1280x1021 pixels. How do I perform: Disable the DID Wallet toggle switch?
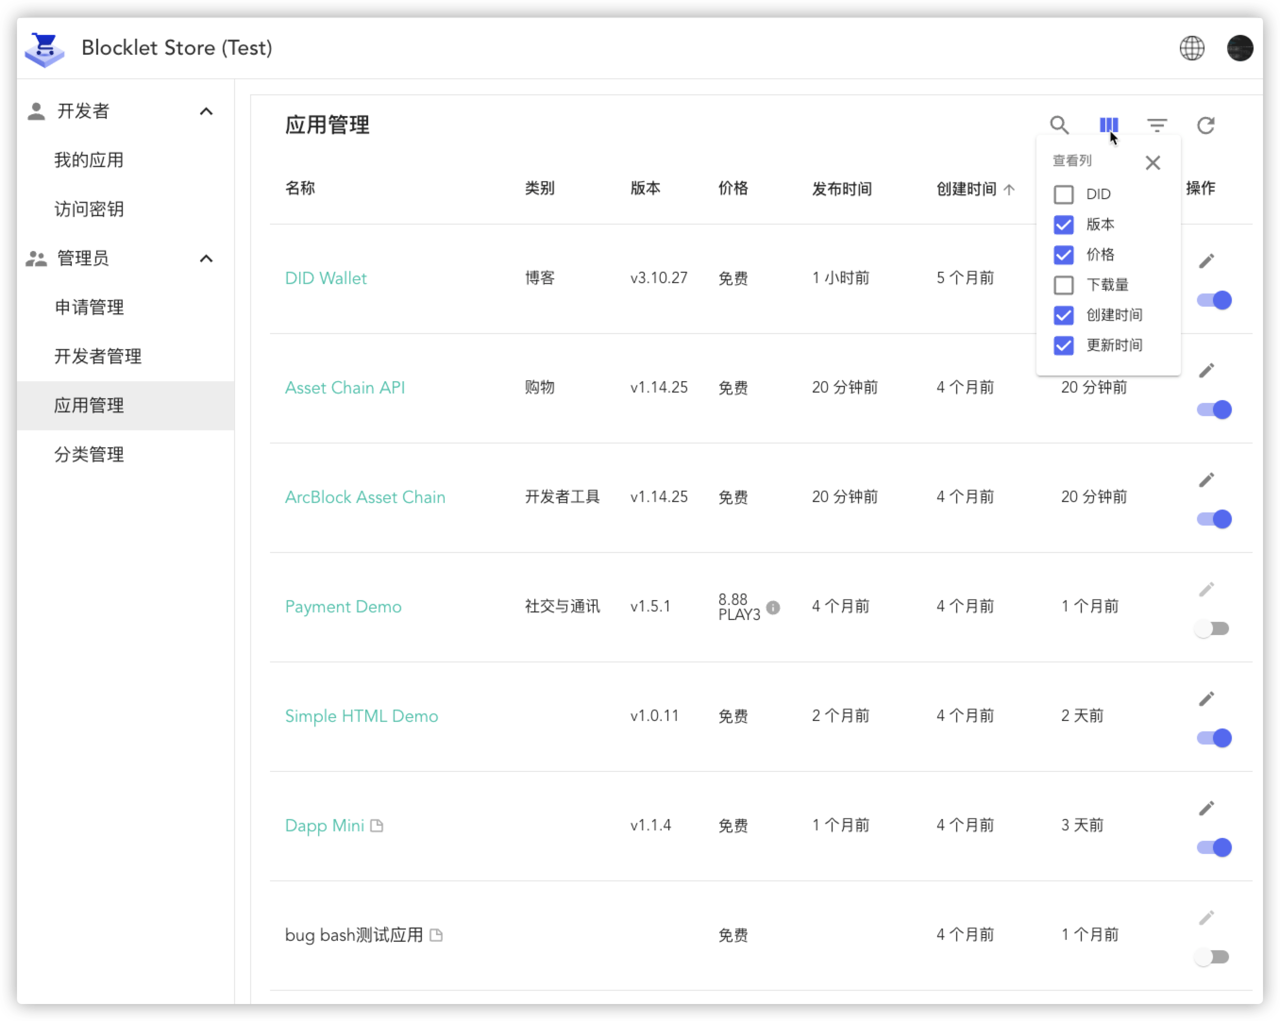click(1214, 301)
